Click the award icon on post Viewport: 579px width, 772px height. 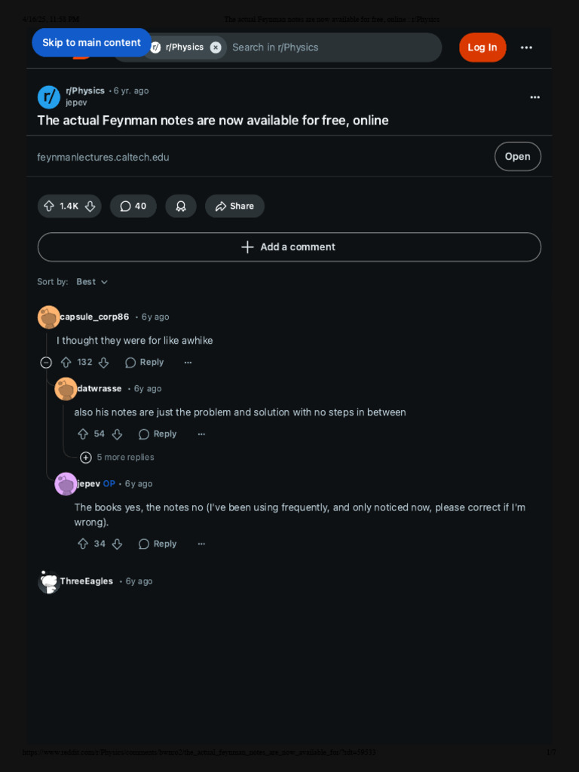pos(181,206)
